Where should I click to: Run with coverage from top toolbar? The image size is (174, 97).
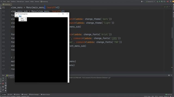162,2
